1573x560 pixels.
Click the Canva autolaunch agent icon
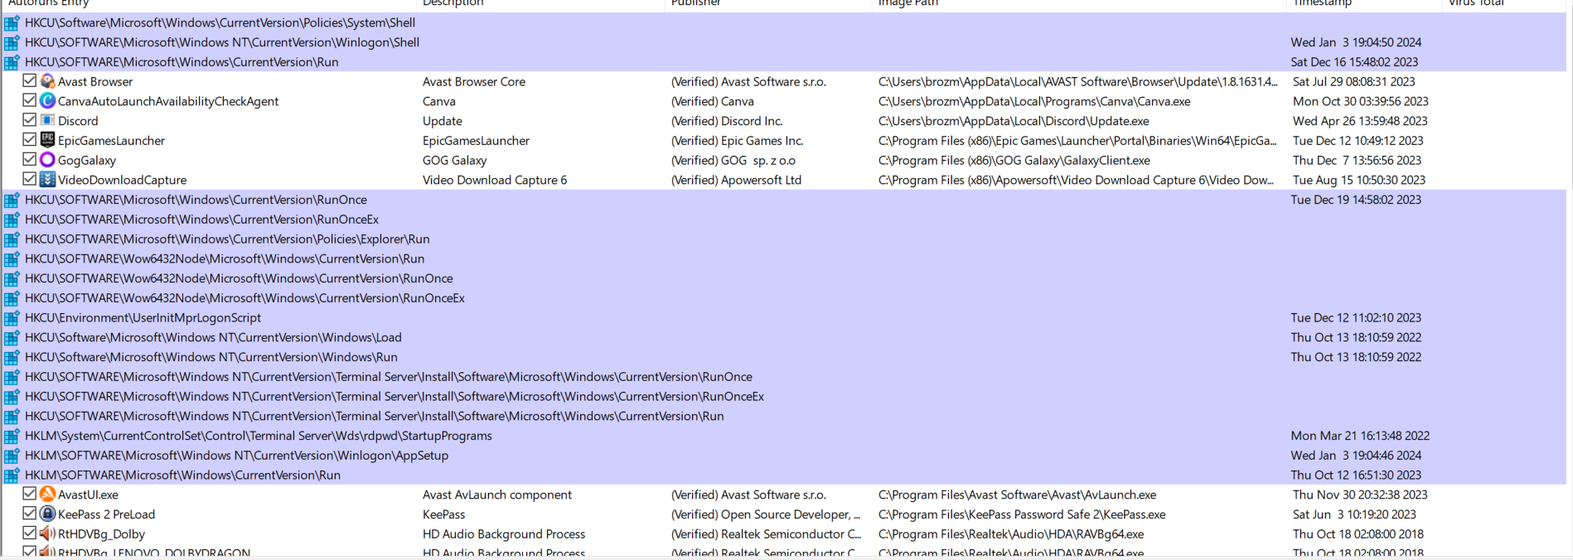(x=47, y=101)
